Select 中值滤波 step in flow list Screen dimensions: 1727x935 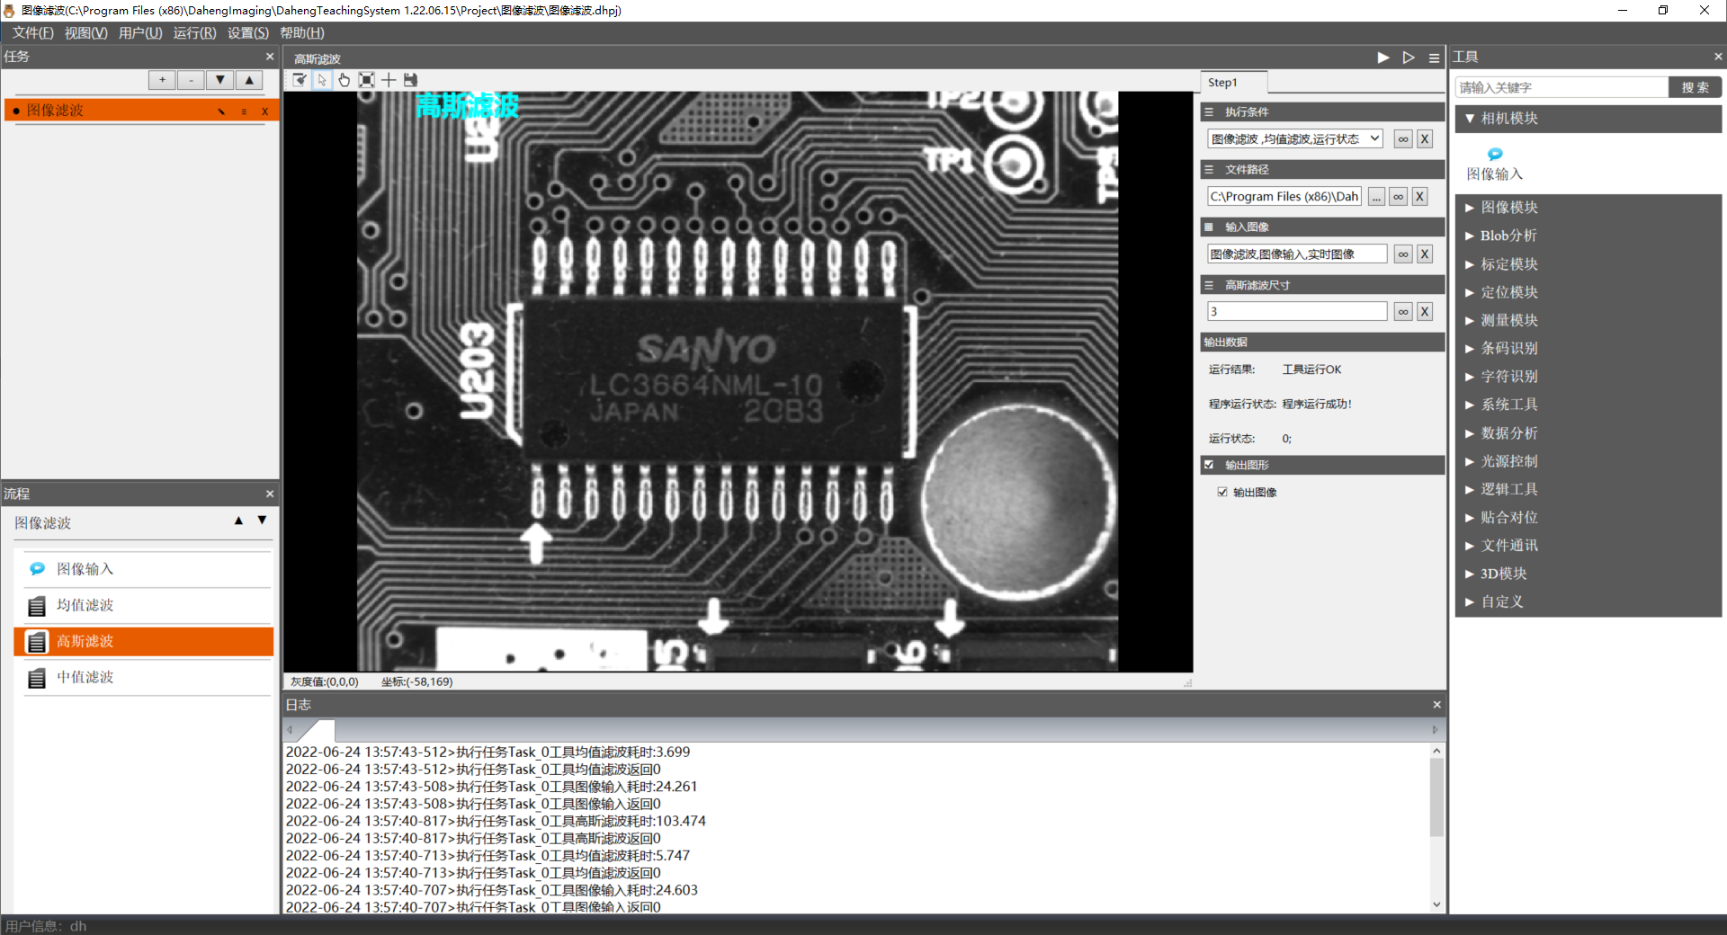(144, 678)
